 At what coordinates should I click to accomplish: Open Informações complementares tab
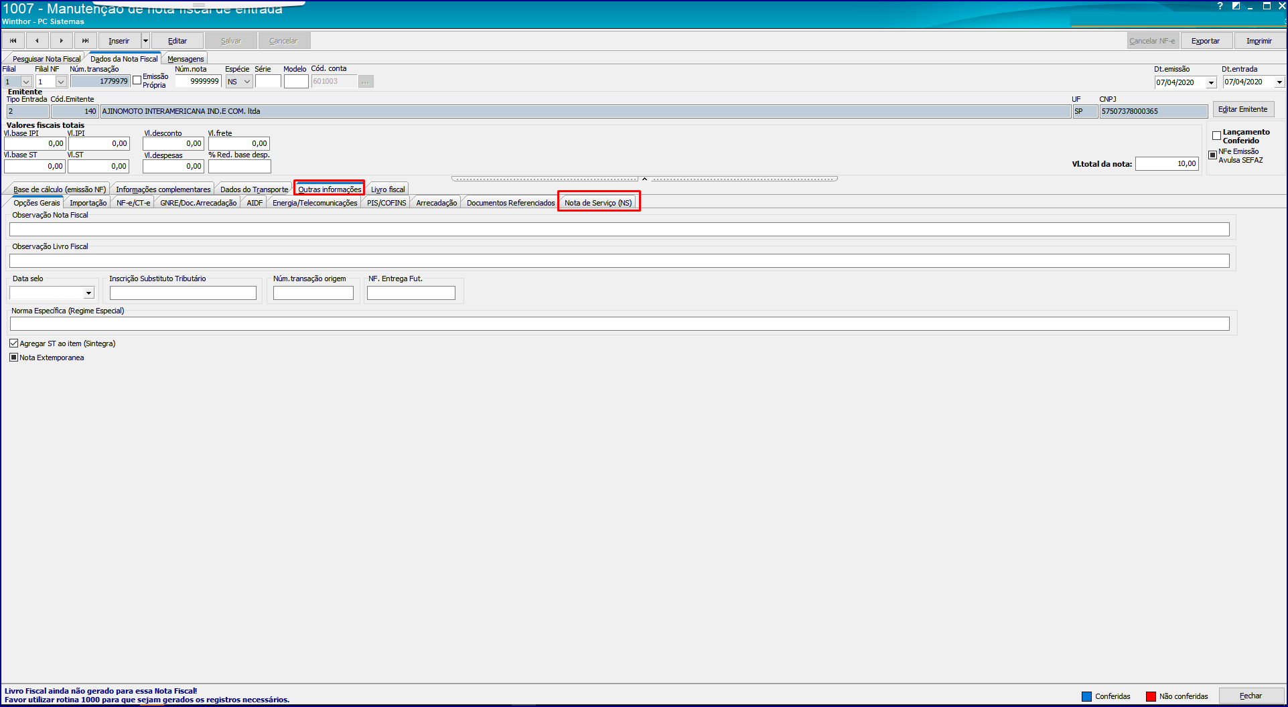pos(163,189)
